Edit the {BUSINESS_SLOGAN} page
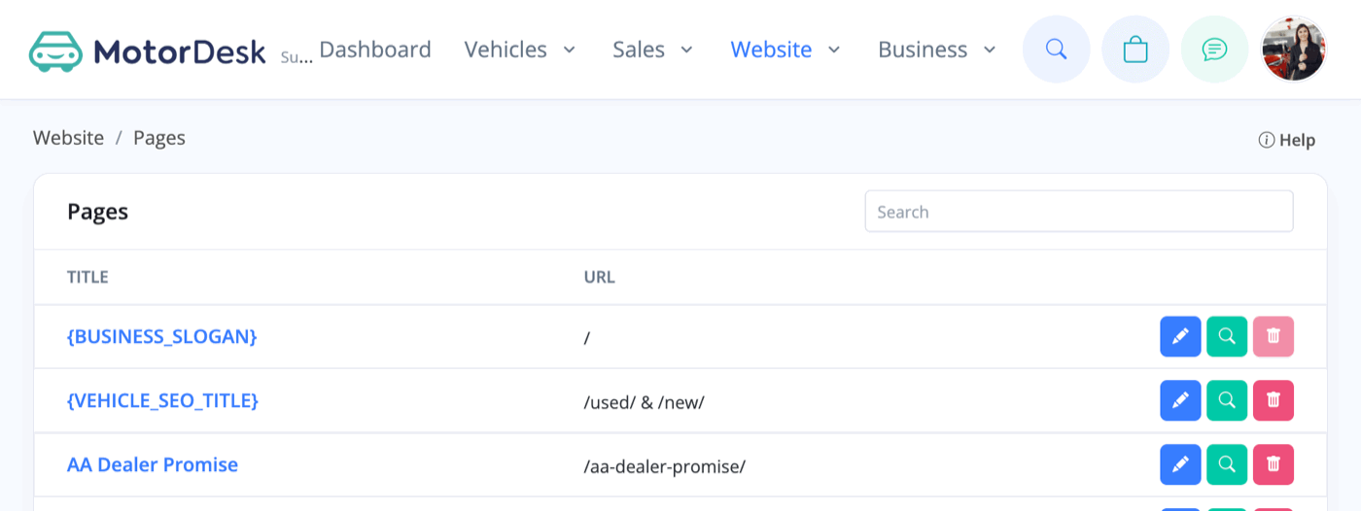Image resolution: width=1361 pixels, height=511 pixels. 1180,336
